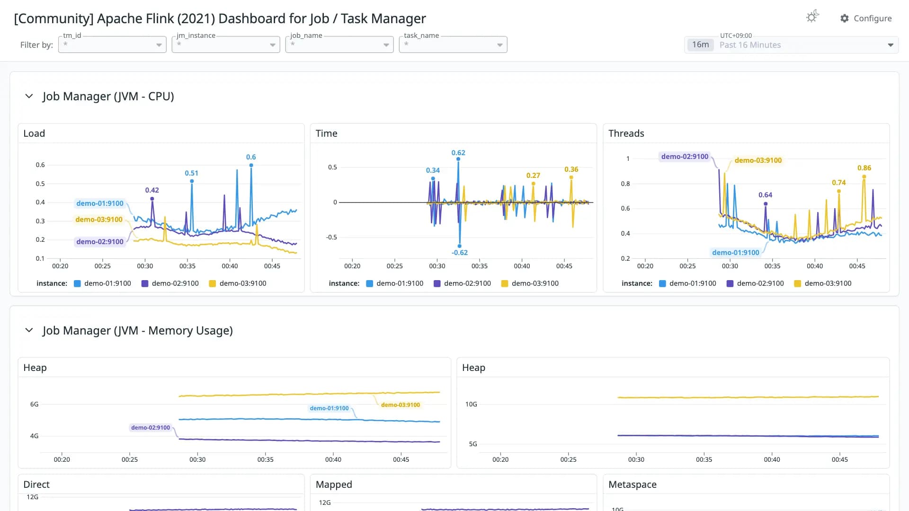The height and width of the screenshot is (511, 909).
Task: Click demo-02:9100 series tag in Load chart
Action: [x=100, y=242]
